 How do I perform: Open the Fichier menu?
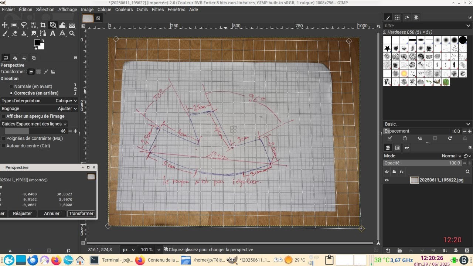click(x=8, y=10)
